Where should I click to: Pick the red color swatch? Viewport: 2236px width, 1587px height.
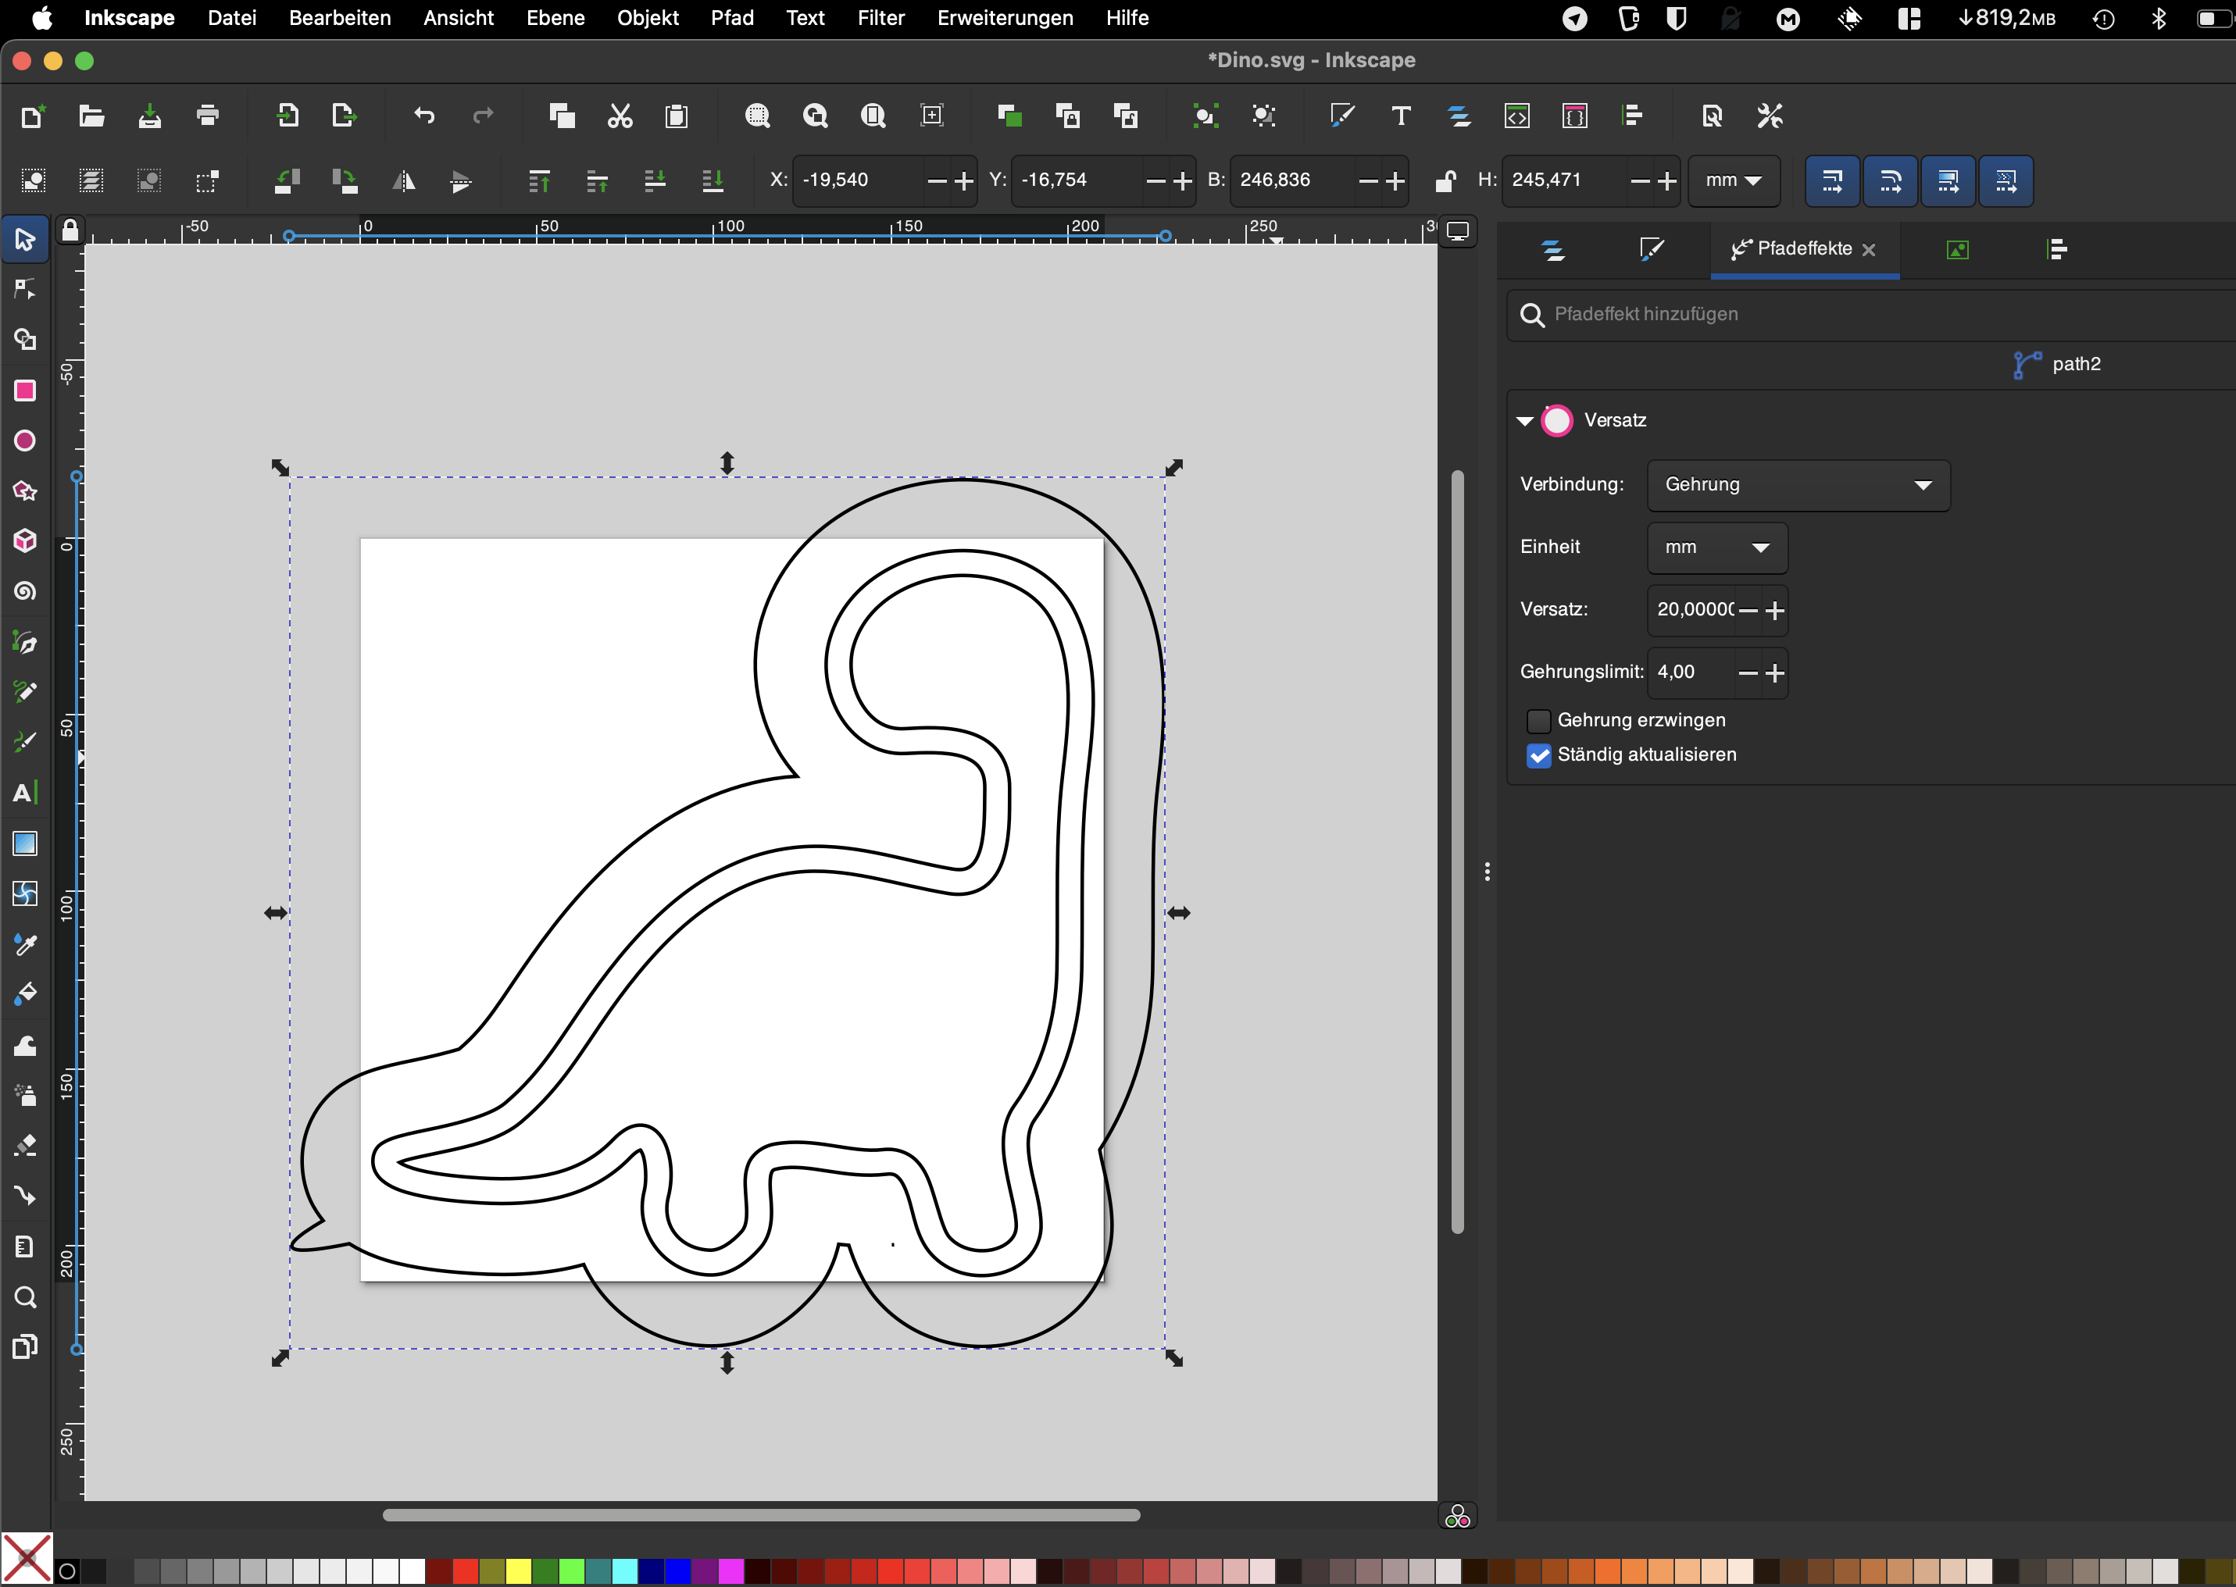click(x=465, y=1571)
